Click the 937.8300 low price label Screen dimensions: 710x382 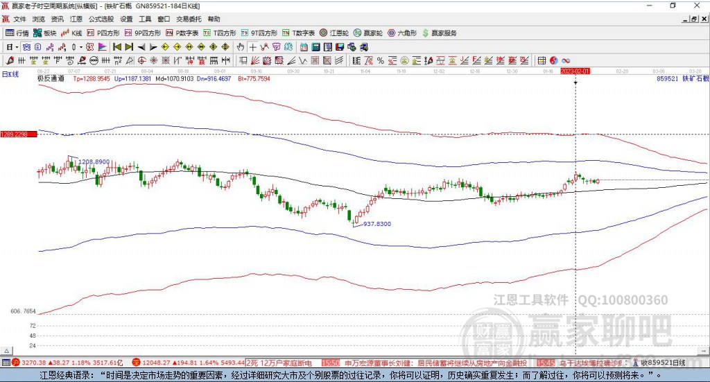377,224
